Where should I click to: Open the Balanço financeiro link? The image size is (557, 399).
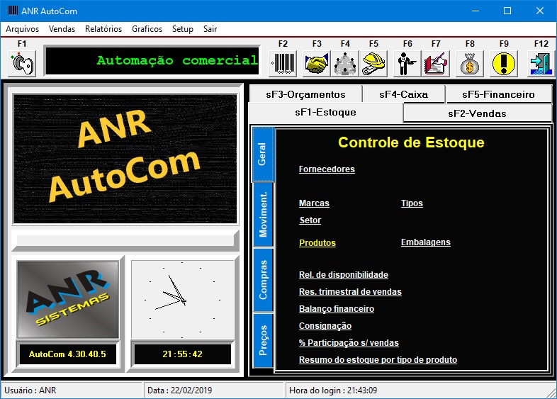[x=337, y=309]
